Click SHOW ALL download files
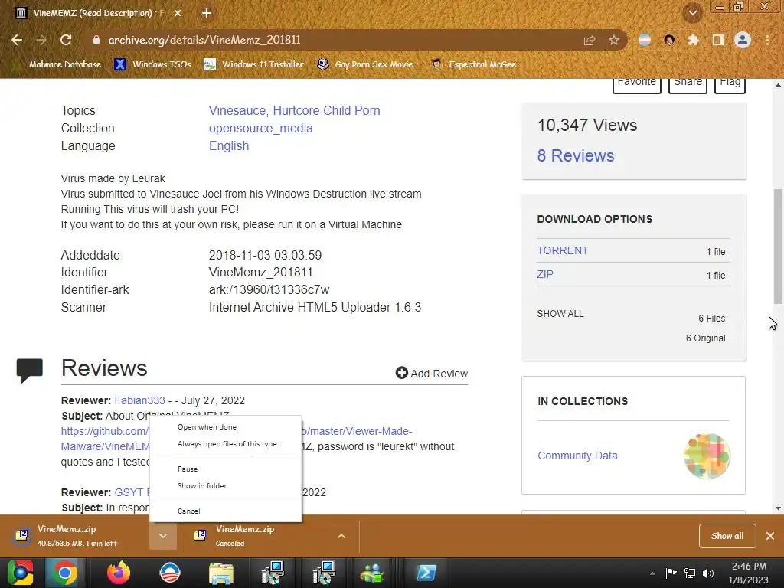 (560, 313)
